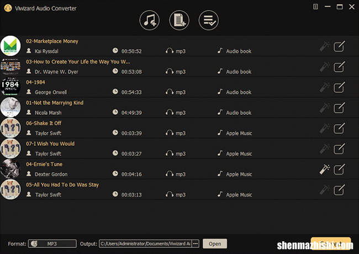Click effects wand for 07-I Wish You Would
Image resolution: width=359 pixels, height=254 pixels.
(x=325, y=149)
